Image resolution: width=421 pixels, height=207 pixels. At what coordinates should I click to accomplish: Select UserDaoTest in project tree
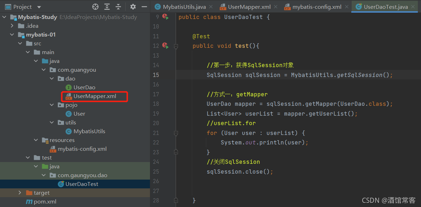click(82, 184)
